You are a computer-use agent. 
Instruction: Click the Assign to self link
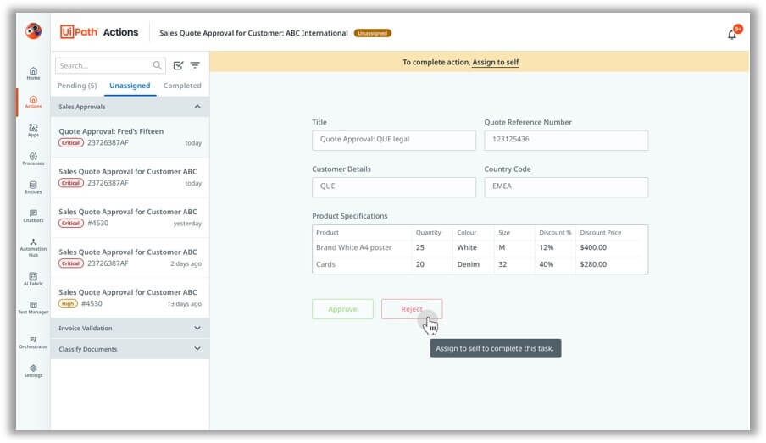496,62
